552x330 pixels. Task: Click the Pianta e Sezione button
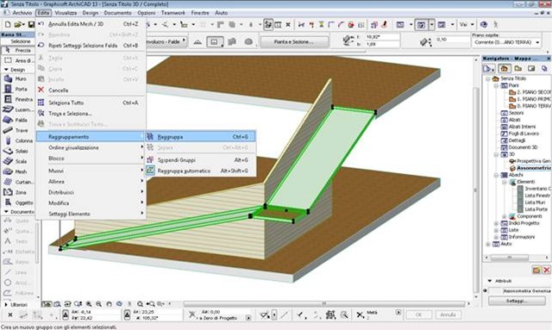click(293, 42)
